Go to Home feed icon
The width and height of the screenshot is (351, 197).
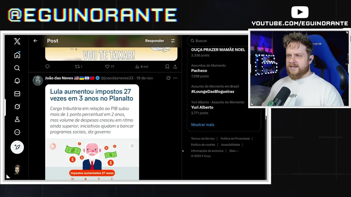[17, 55]
